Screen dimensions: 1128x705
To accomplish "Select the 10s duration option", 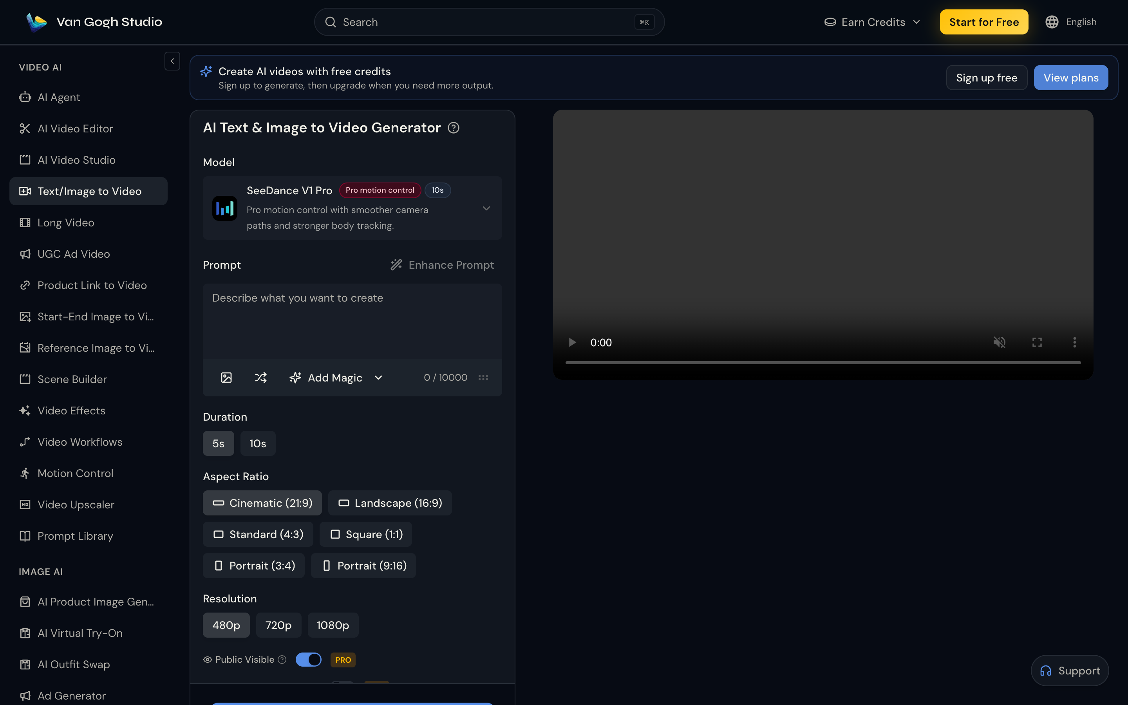I will (258, 443).
